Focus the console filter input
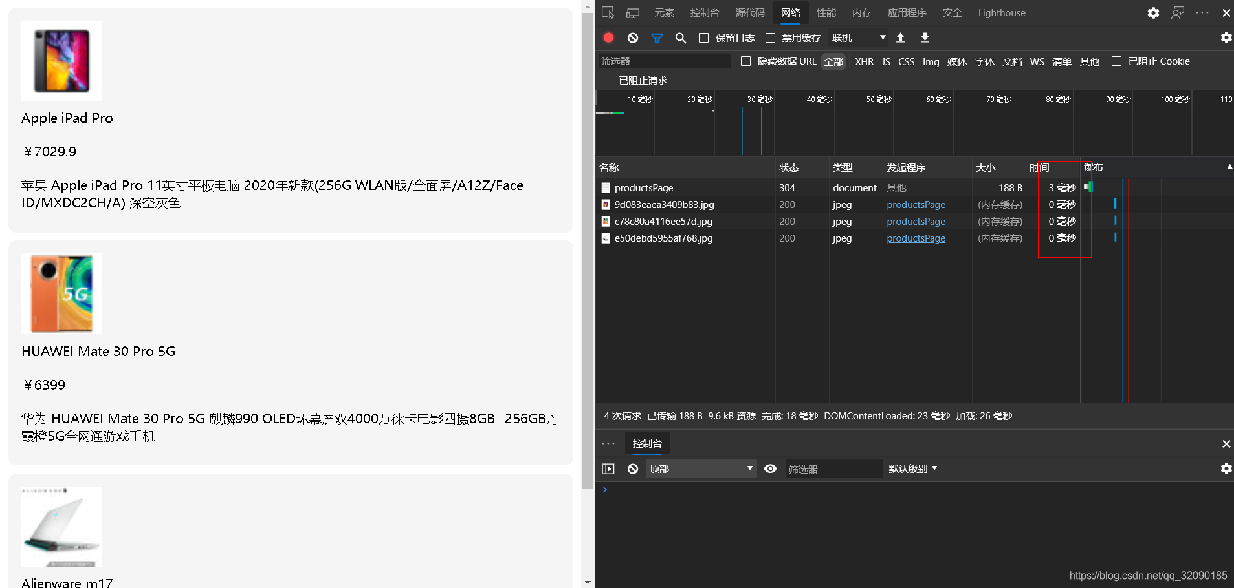1234x588 pixels. (833, 468)
